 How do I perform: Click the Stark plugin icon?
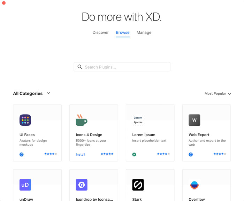coord(138,185)
